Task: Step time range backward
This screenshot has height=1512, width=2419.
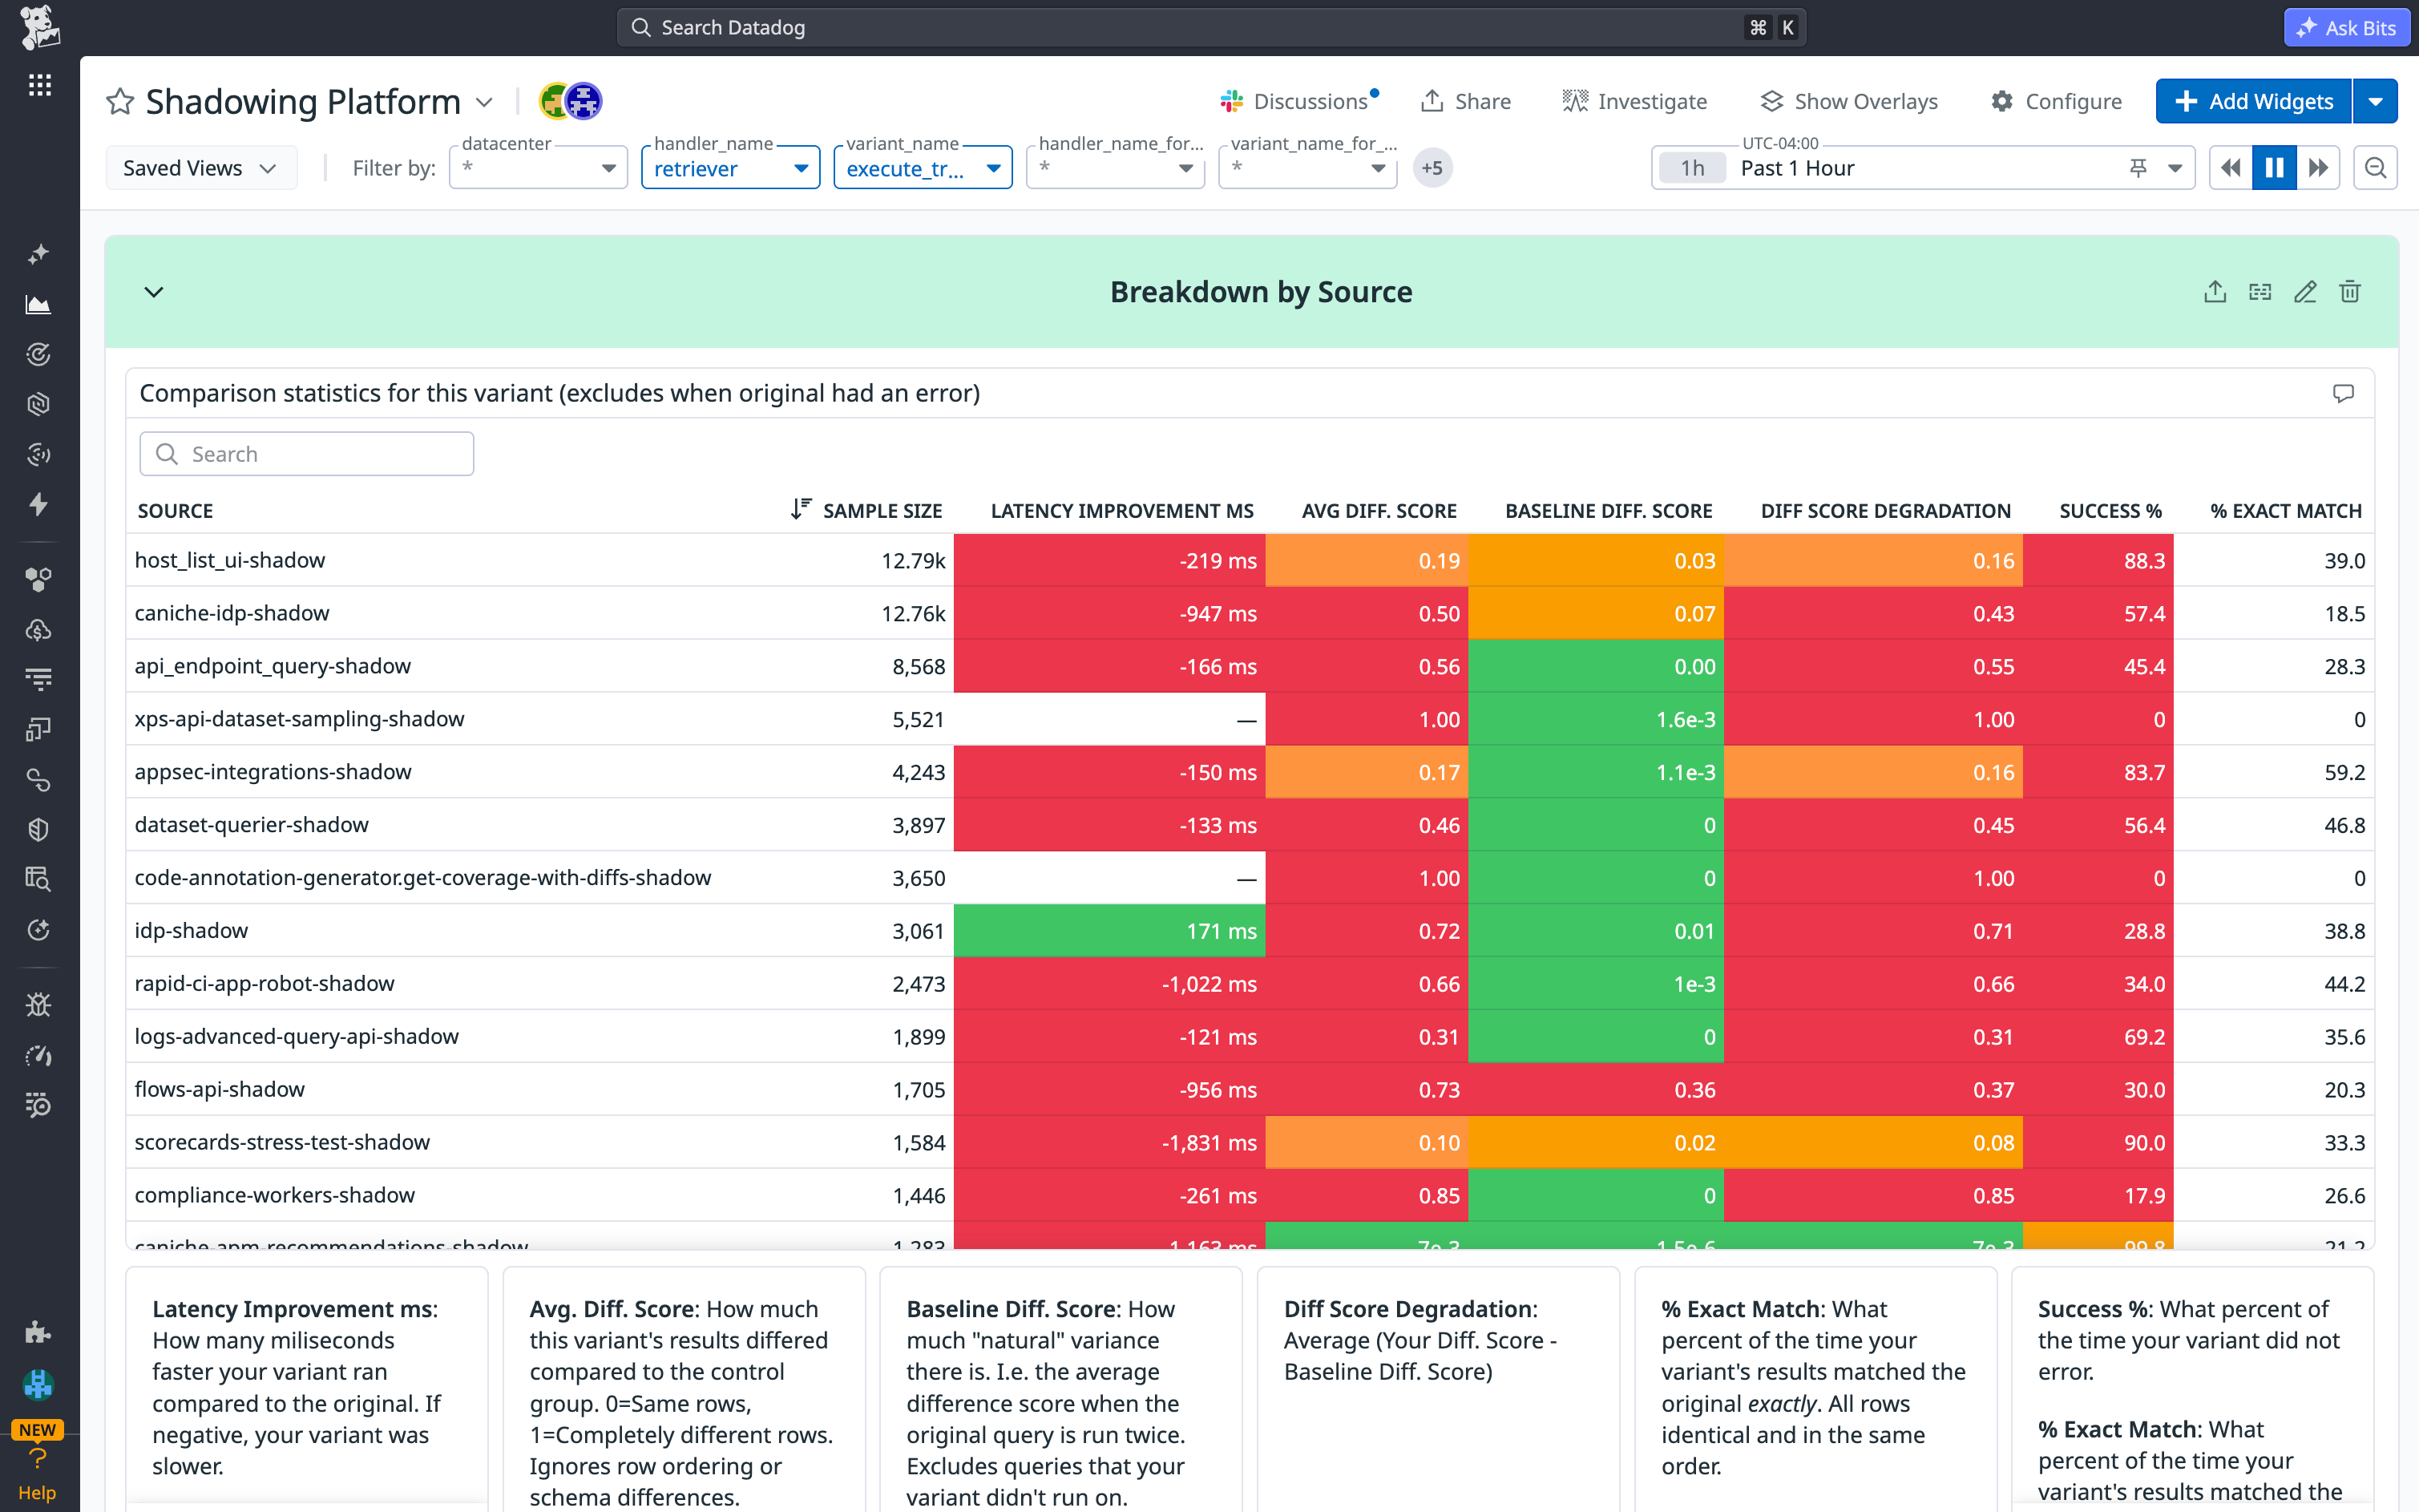Action: 2230,168
